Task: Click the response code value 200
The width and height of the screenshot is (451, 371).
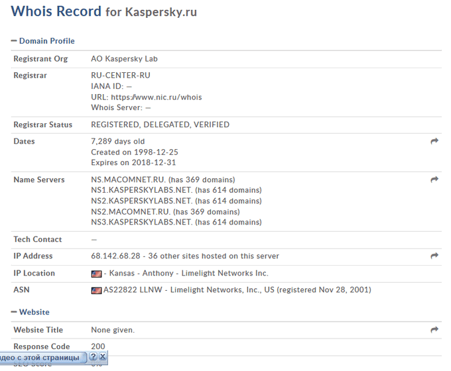Action: [98, 346]
